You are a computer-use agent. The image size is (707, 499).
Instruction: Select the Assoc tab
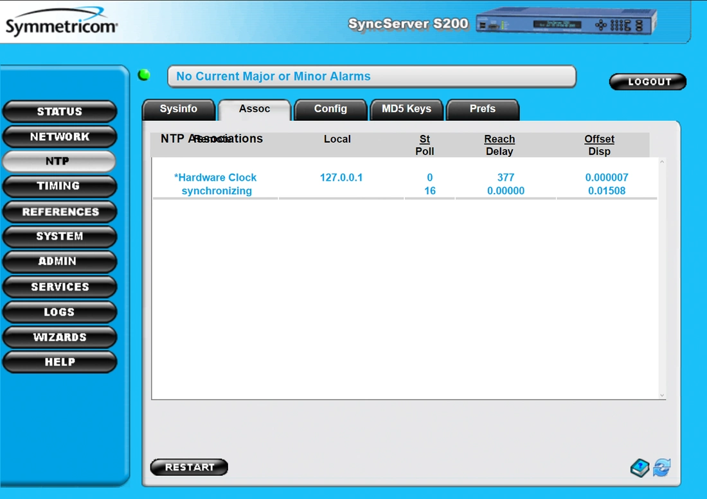tap(255, 109)
